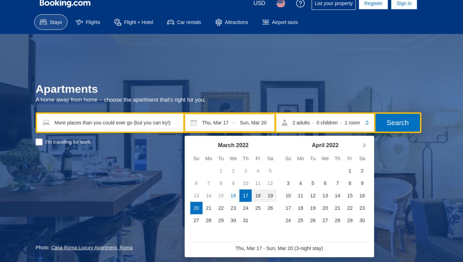Switch to the Flights tab

pos(88,22)
